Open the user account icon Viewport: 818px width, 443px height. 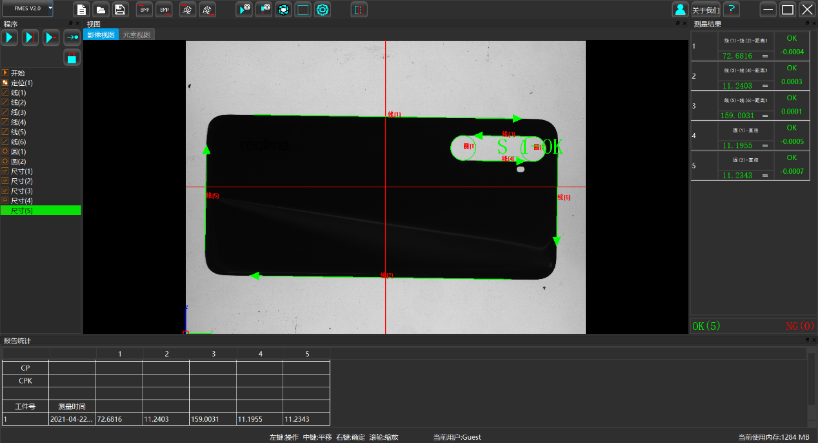point(680,9)
